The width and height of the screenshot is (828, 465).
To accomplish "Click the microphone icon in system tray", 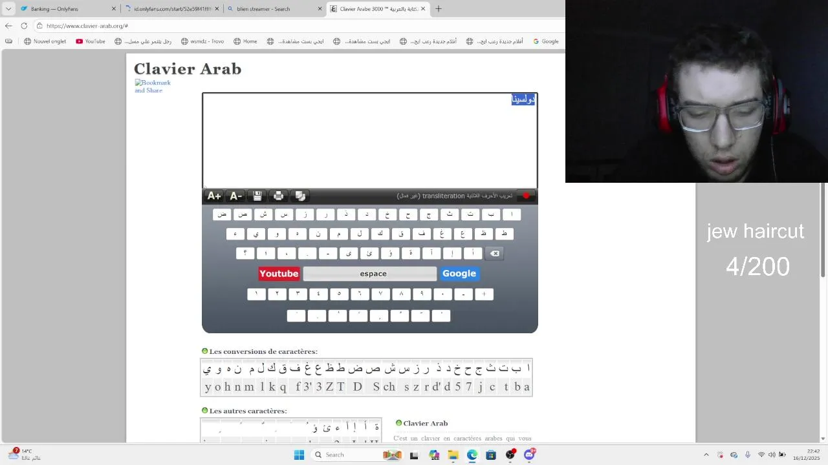I will coord(748,455).
